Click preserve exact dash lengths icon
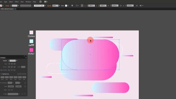The width and height of the screenshot is (176, 99). tap(19, 74)
